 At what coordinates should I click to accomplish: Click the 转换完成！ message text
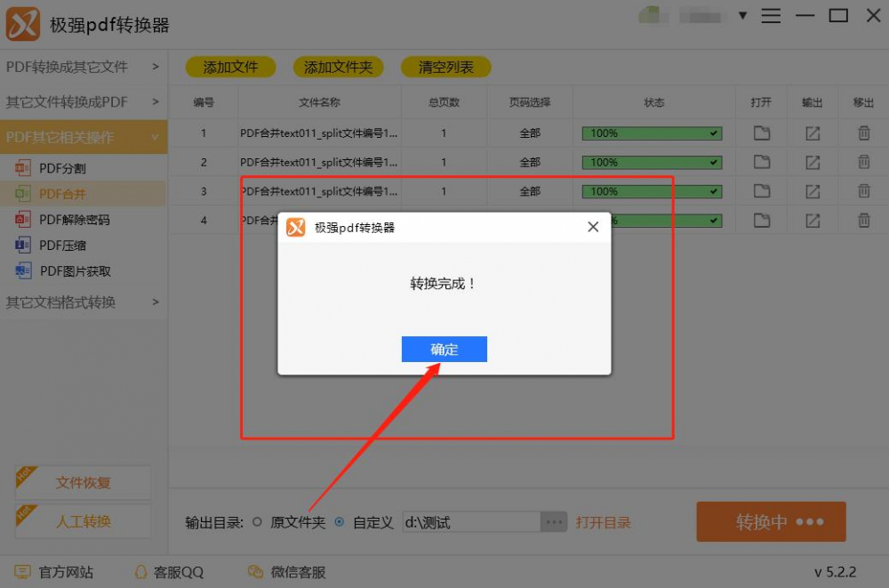pos(443,283)
